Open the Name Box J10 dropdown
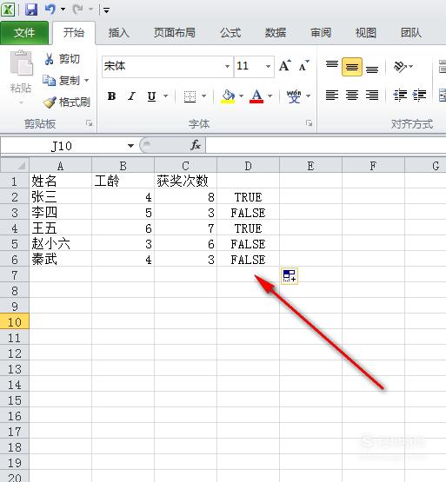This screenshot has width=446, height=482. (130, 145)
